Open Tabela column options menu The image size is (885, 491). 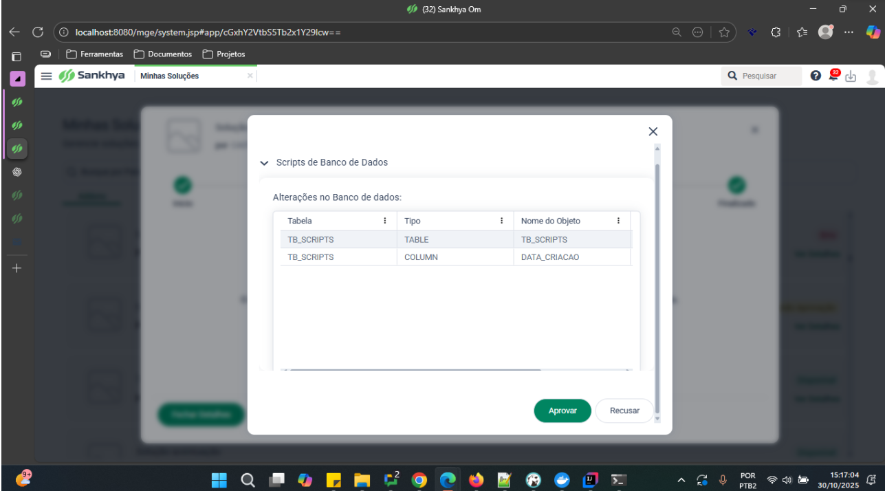(x=384, y=221)
